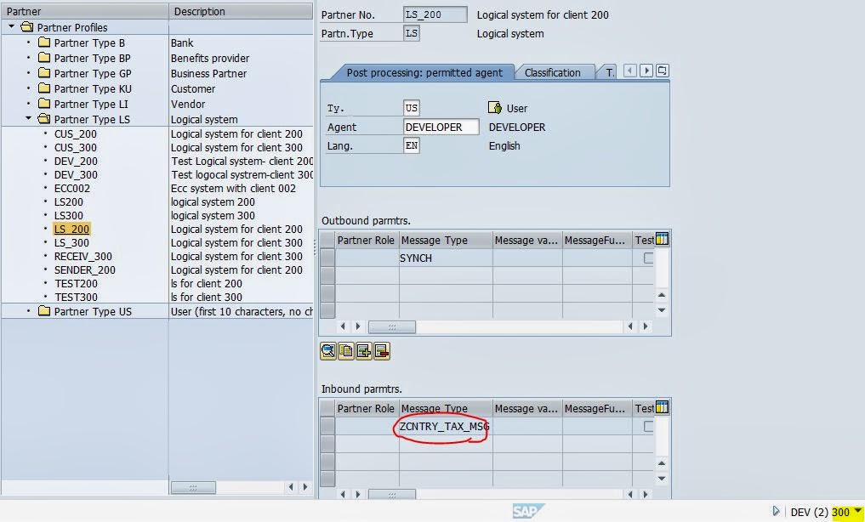Viewport: 865px width, 522px height.
Task: Click partner tree horizontal scrollbar thumb
Action: point(193,488)
